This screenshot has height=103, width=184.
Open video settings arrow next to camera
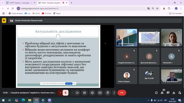pyautogui.click(x=72, y=93)
